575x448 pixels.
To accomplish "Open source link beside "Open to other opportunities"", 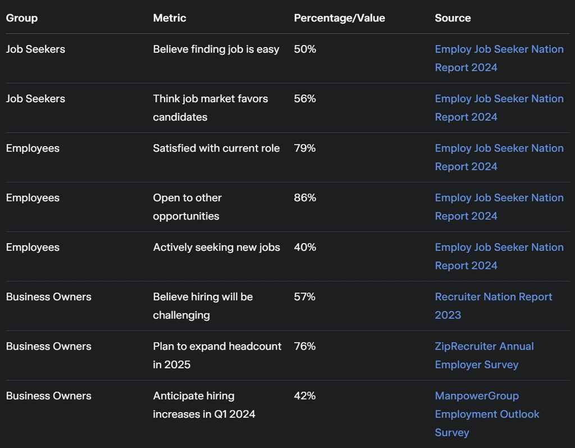I will click(499, 198).
